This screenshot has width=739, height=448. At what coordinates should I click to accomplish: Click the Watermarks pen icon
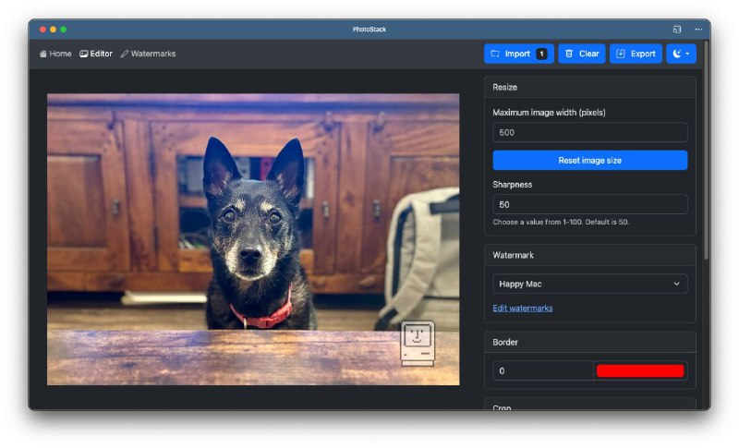coord(125,54)
